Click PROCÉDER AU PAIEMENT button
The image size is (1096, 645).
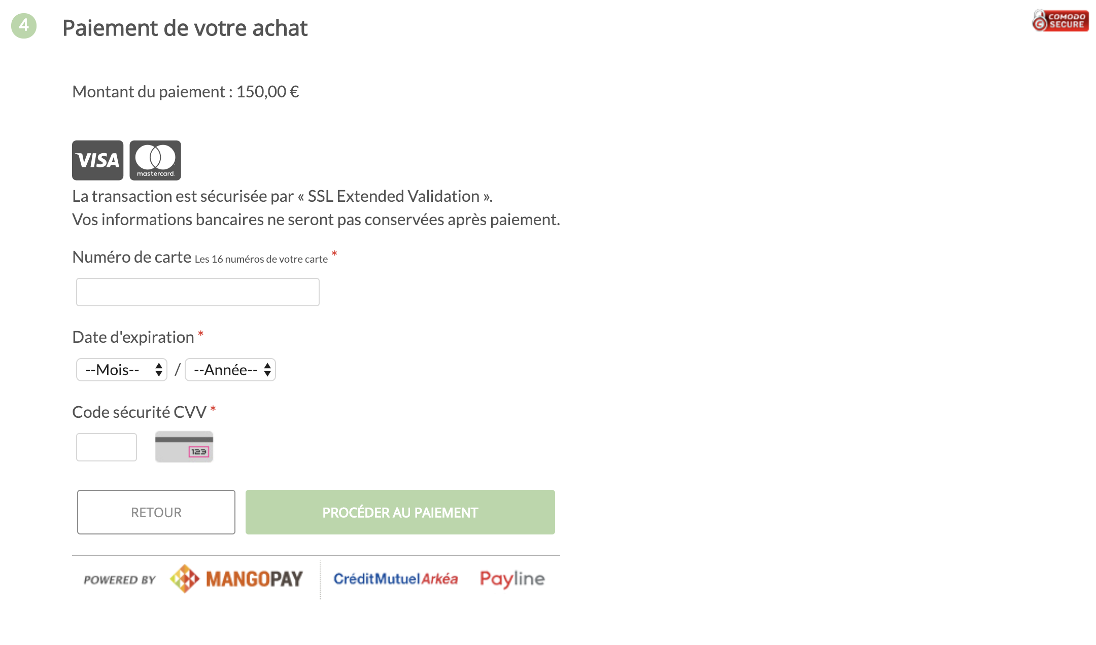pos(400,512)
